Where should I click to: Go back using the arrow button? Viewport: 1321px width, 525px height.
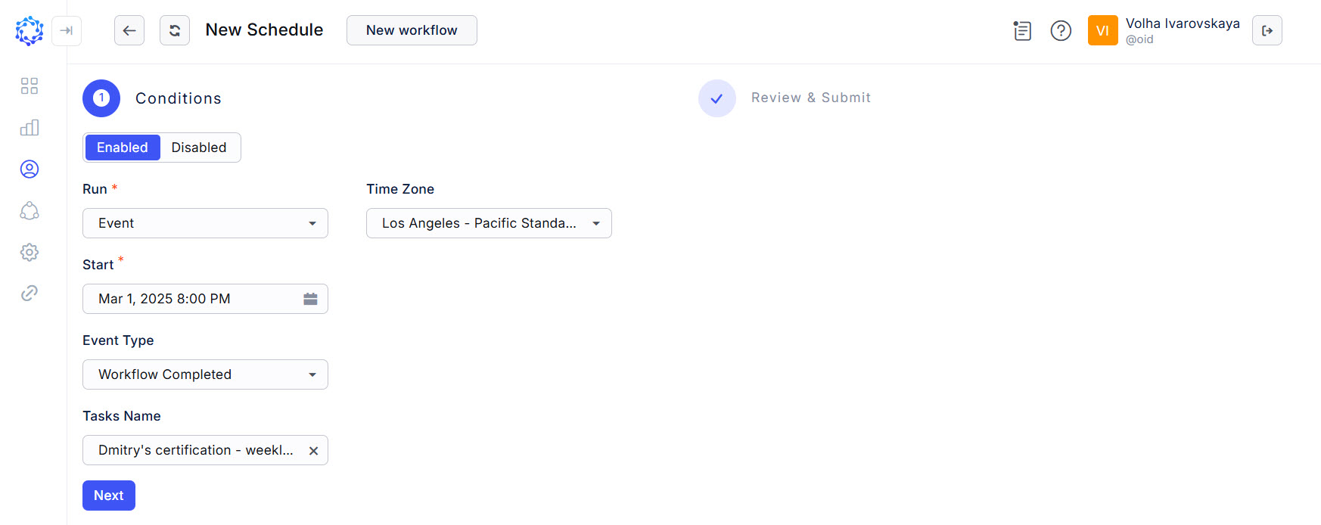coord(129,31)
